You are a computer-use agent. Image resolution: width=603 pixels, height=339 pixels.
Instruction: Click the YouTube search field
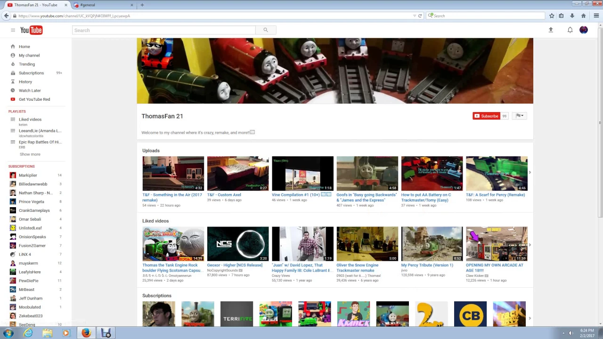pos(164,30)
